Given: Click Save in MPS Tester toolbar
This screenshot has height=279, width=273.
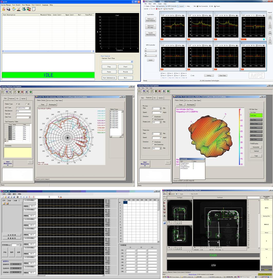Looking at the screenshot, I should point(153,6).
